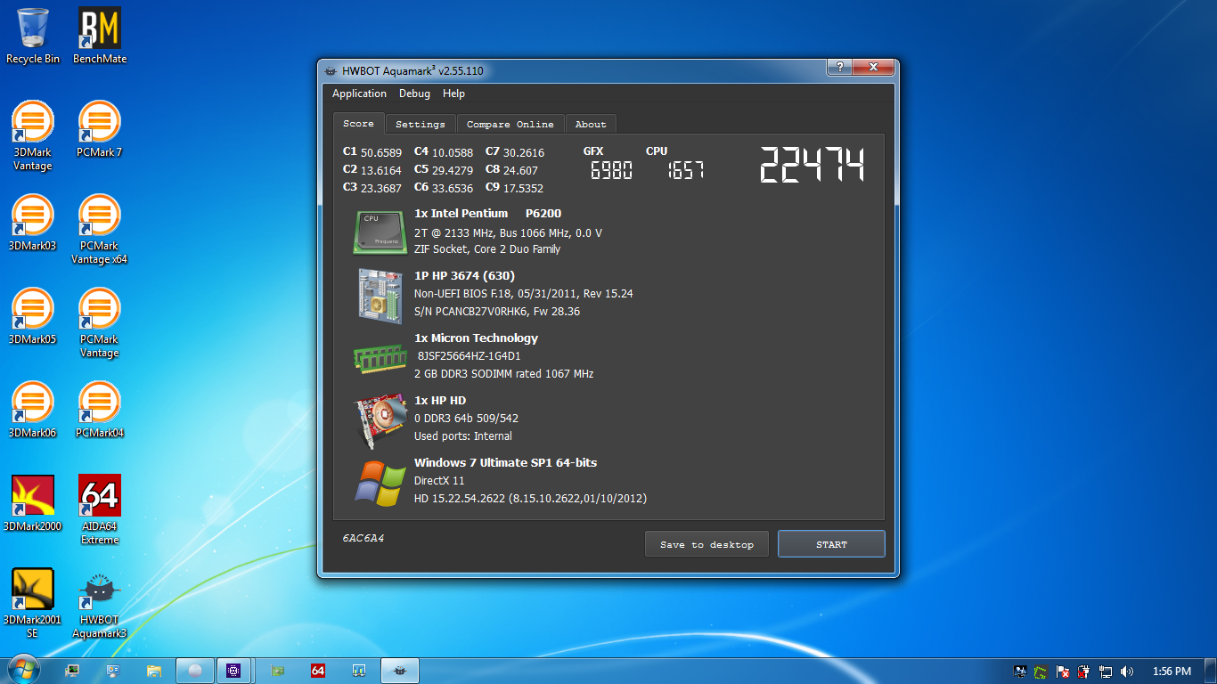
Task: Click the Save to desktop button
Action: pyautogui.click(x=707, y=544)
